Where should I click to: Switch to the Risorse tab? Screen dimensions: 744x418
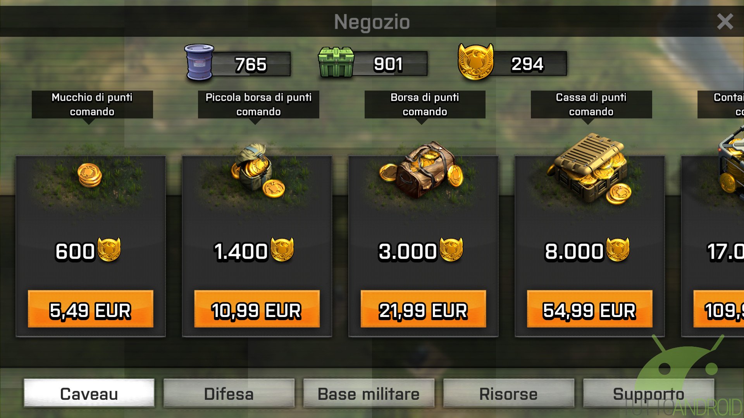click(508, 393)
